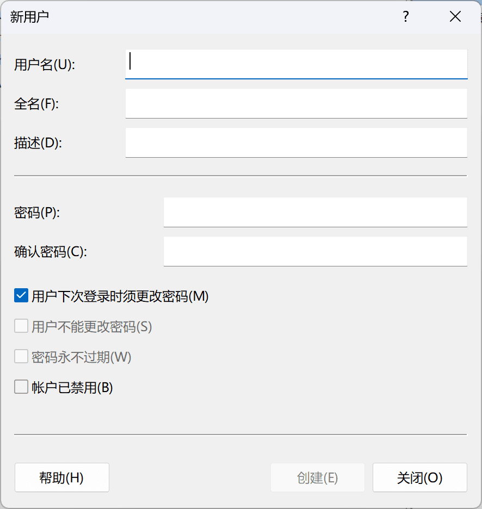This screenshot has width=482, height=509.
Task: Click inside the 全名 text field
Action: click(x=296, y=103)
